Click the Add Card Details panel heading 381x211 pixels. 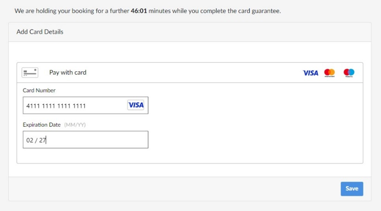(x=40, y=32)
